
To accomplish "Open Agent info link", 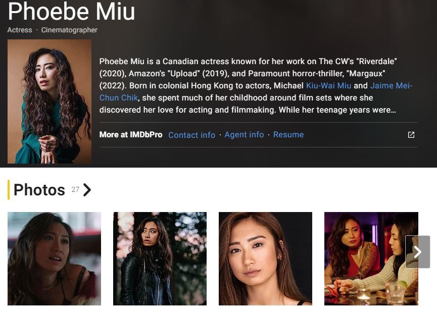I will [x=244, y=134].
